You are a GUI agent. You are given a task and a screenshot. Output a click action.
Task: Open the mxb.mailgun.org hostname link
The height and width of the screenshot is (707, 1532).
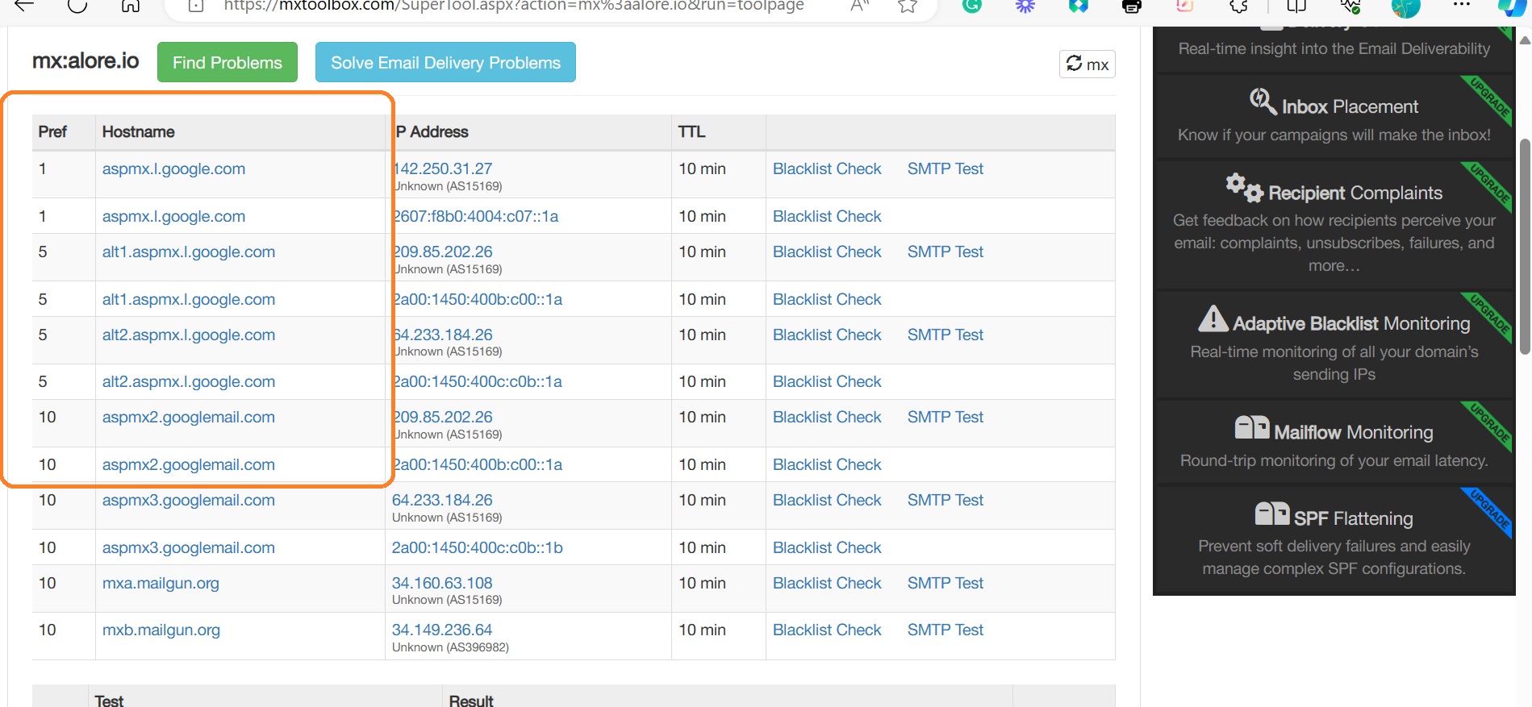[161, 630]
